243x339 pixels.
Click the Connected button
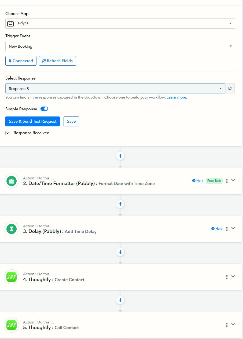pyautogui.click(x=21, y=61)
